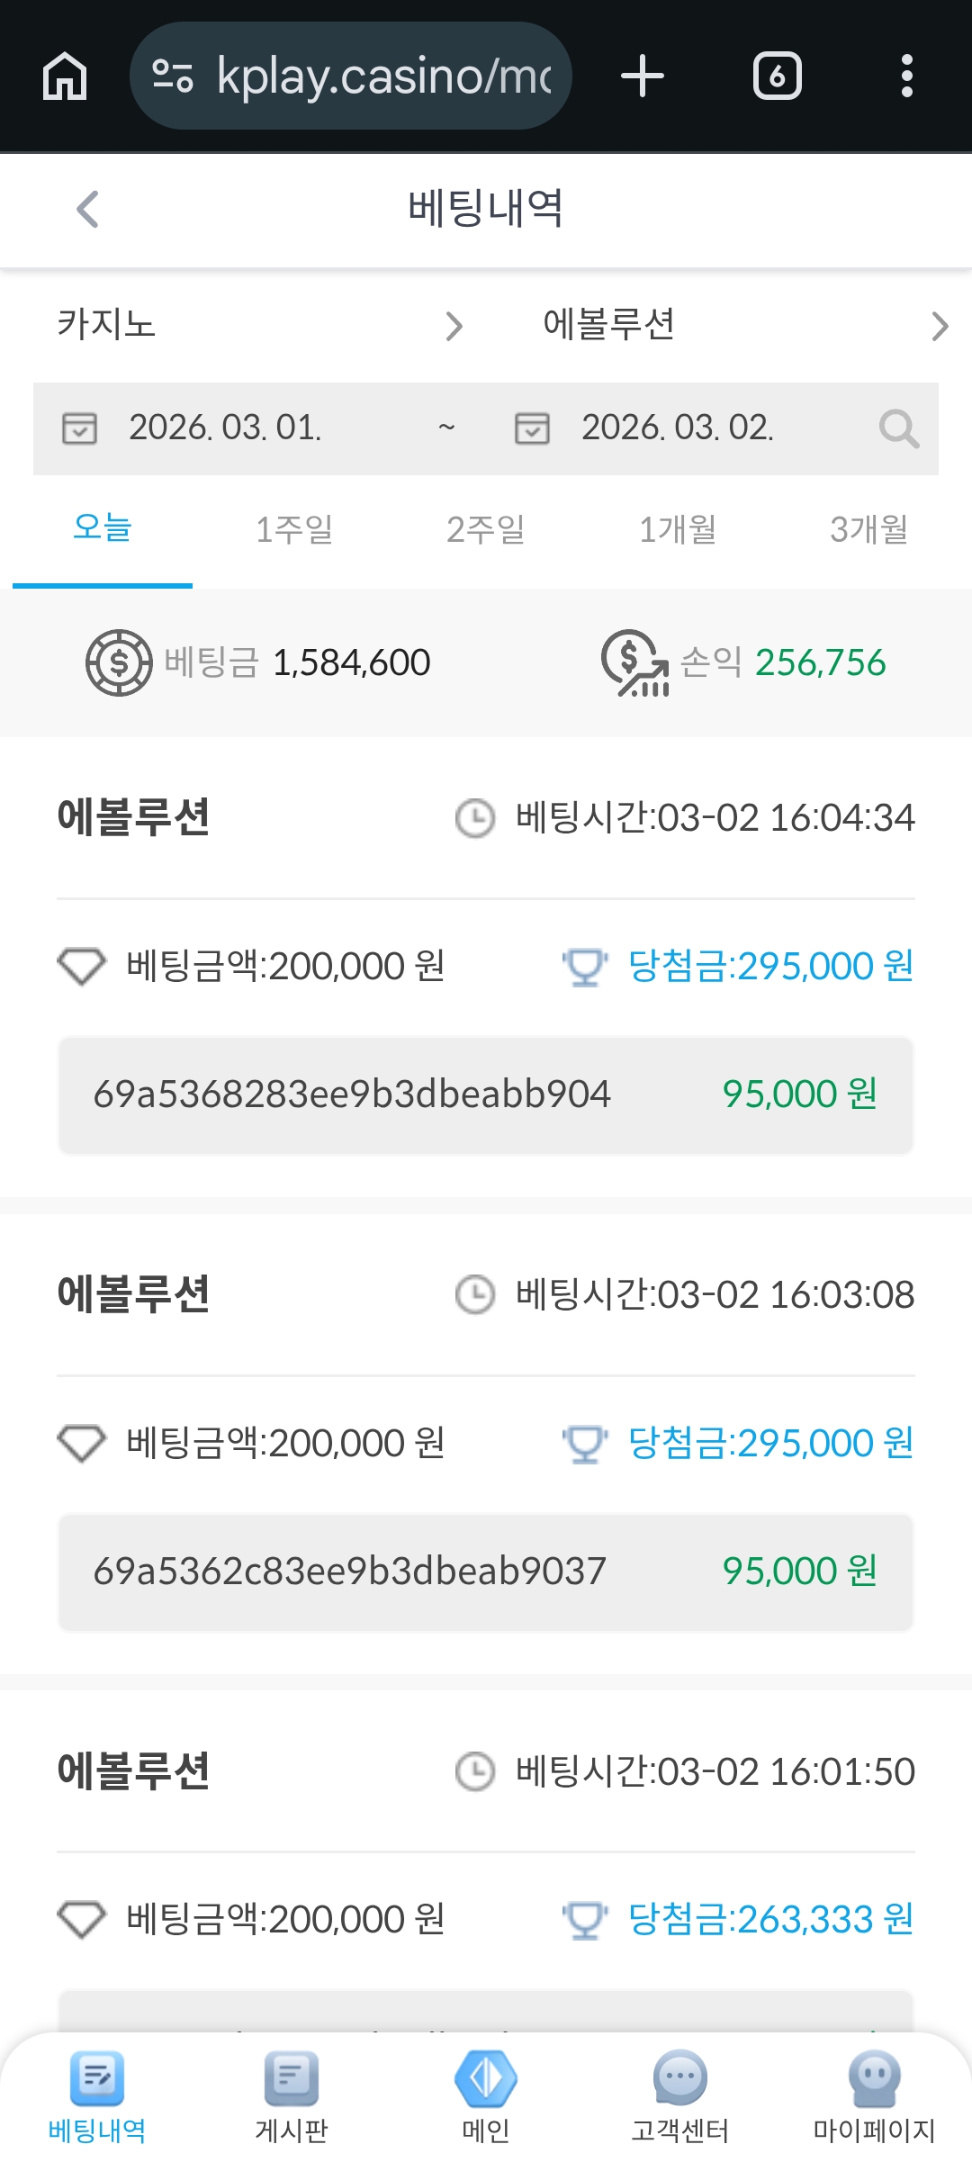Tap the browser home icon
The width and height of the screenshot is (972, 2162).
[65, 77]
